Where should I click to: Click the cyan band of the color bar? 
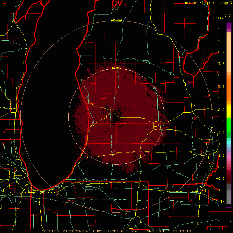[x=229, y=142]
